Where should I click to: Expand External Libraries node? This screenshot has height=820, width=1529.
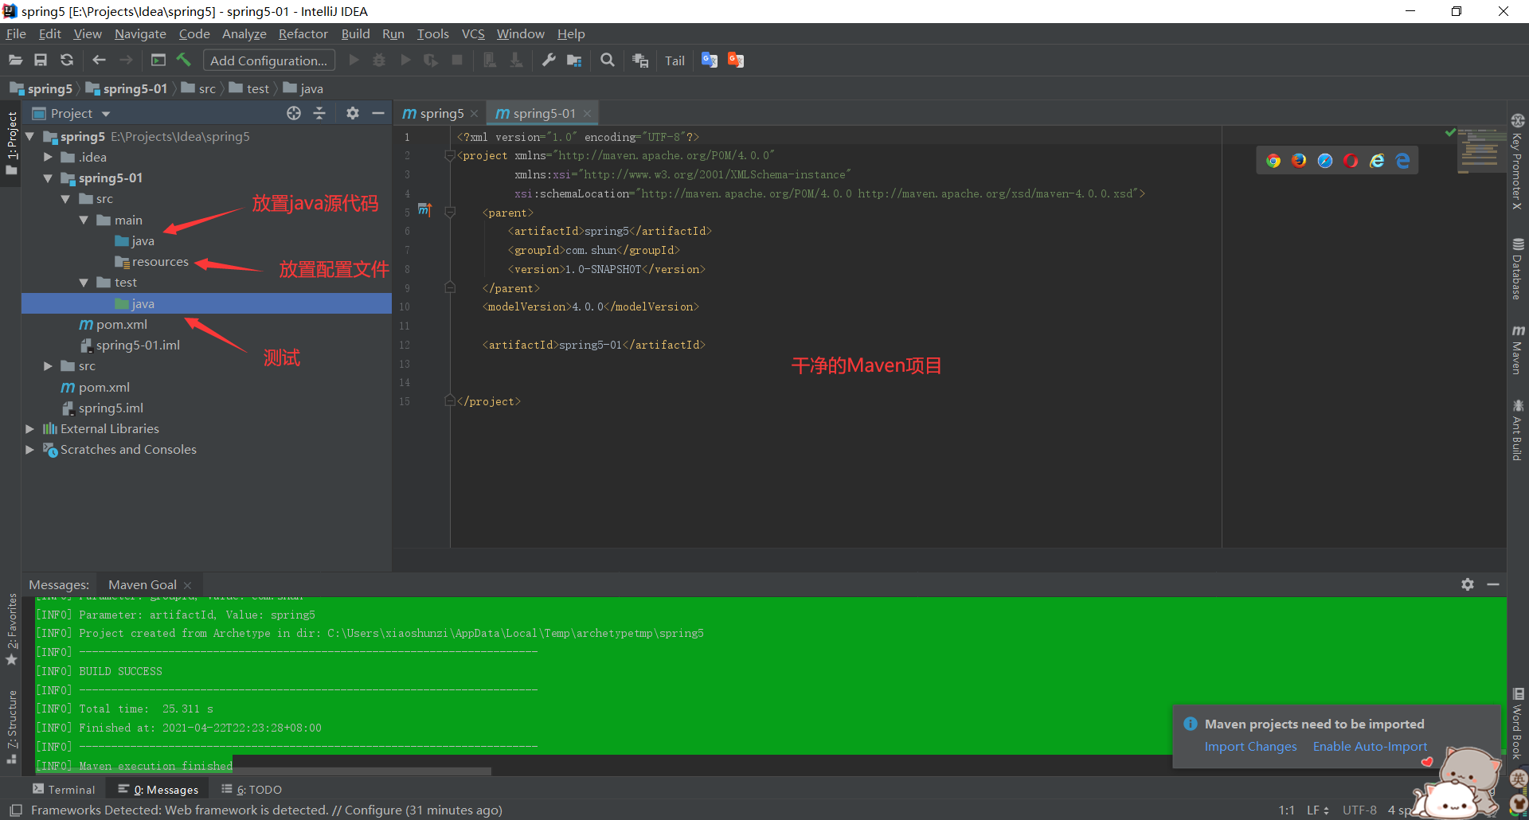tap(30, 428)
